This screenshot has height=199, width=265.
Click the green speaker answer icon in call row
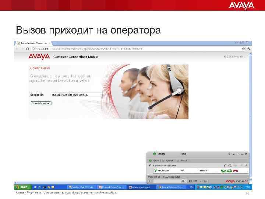click(230, 171)
